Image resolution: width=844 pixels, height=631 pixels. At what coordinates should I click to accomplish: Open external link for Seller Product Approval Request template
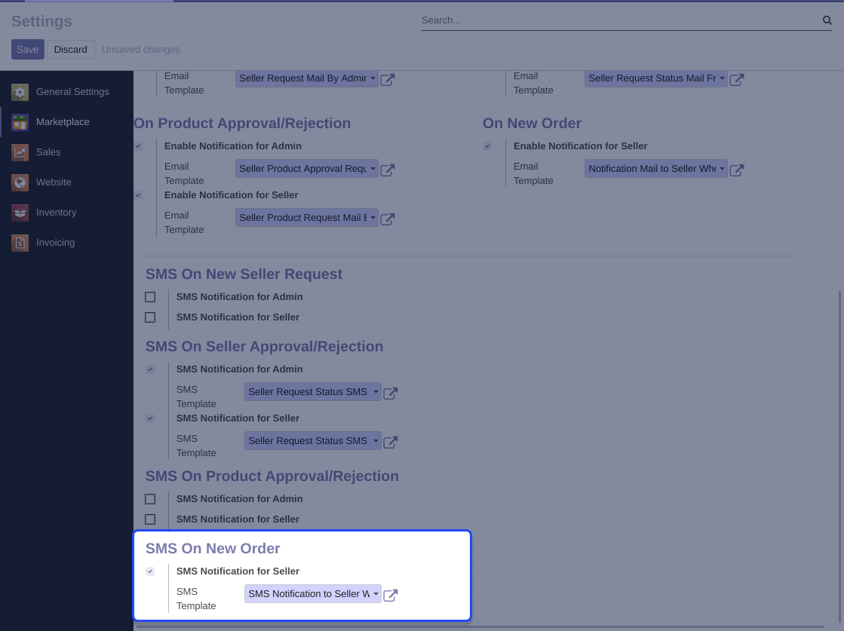point(388,170)
